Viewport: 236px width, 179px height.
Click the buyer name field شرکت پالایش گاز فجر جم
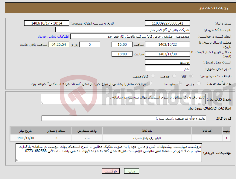click(x=123, y=30)
